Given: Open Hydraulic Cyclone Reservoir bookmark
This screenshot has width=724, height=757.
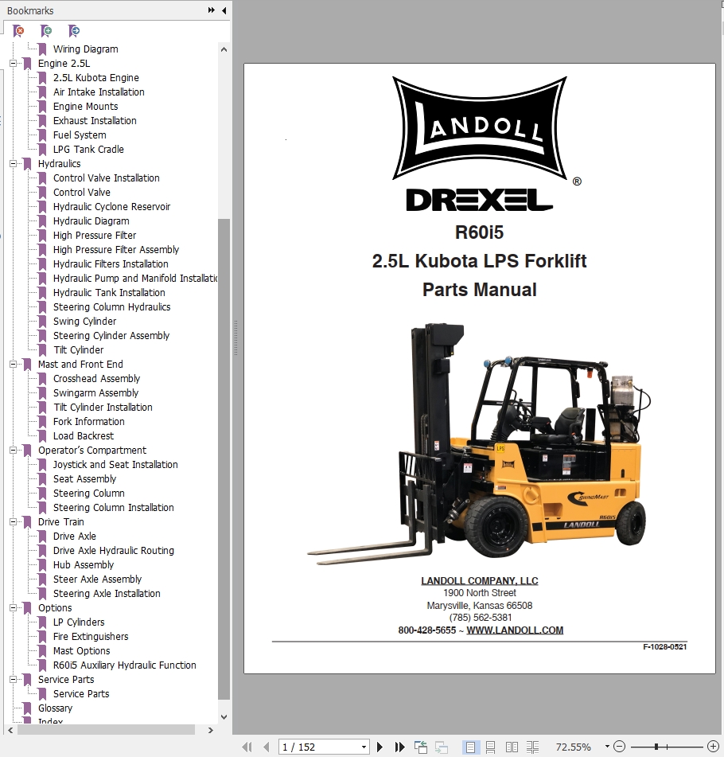Looking at the screenshot, I should [x=111, y=207].
